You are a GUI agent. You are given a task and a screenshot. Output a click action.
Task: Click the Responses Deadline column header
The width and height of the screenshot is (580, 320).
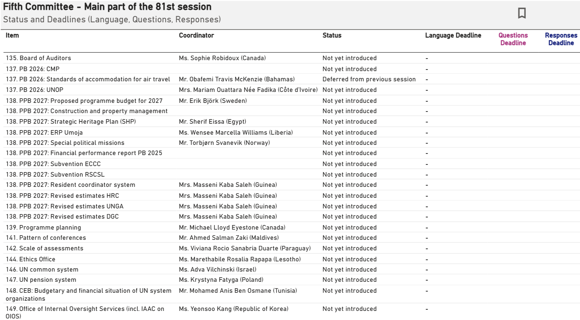[x=561, y=39]
